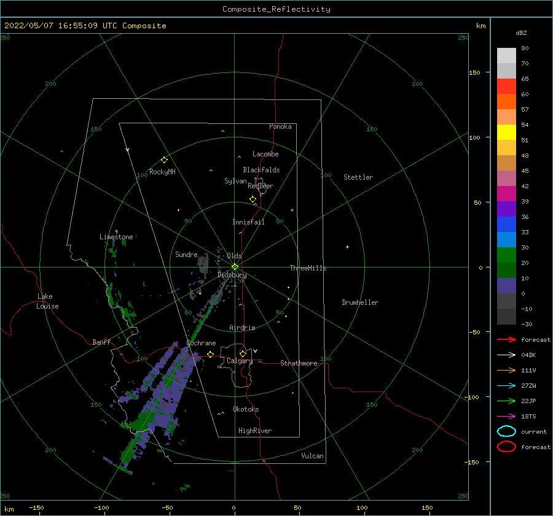Click the Innisfail town label
The image size is (553, 516).
248,222
